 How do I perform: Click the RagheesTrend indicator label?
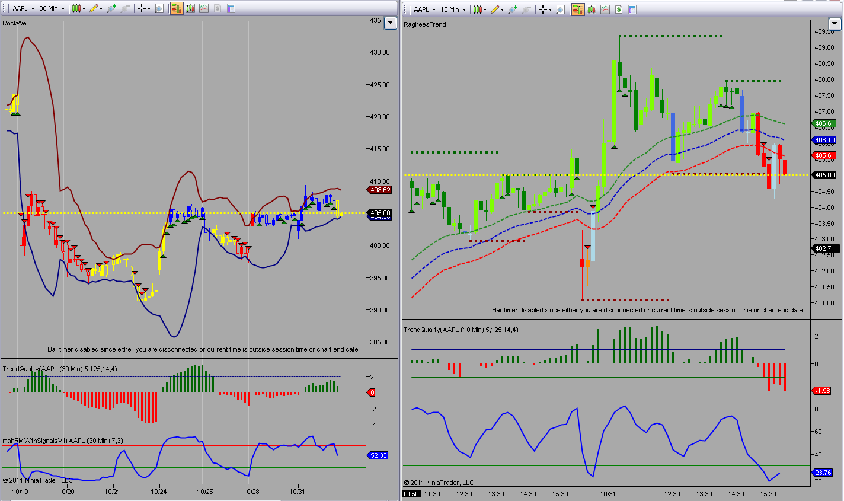(425, 24)
